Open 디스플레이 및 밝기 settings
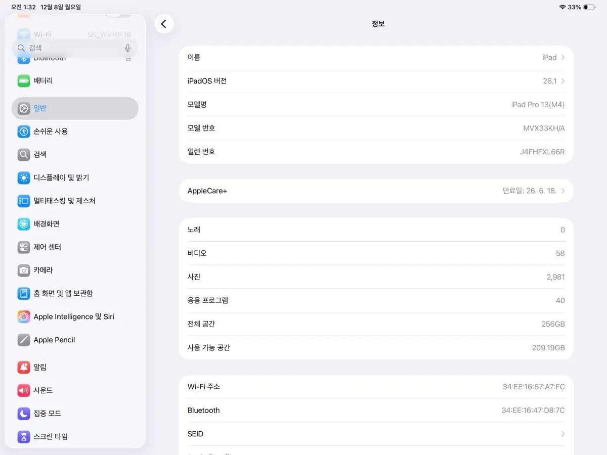 click(75, 178)
